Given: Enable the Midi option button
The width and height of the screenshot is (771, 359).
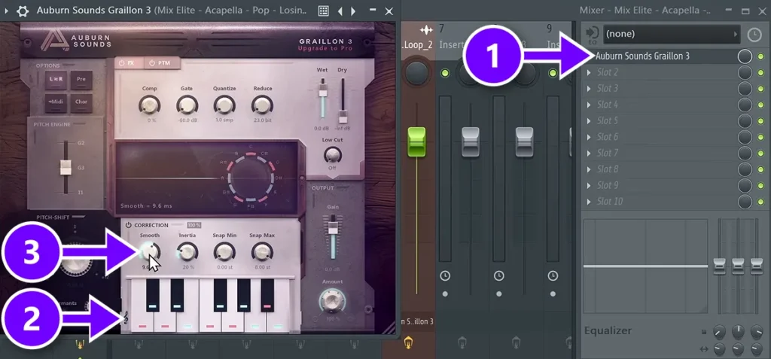Looking at the screenshot, I should coord(56,102).
